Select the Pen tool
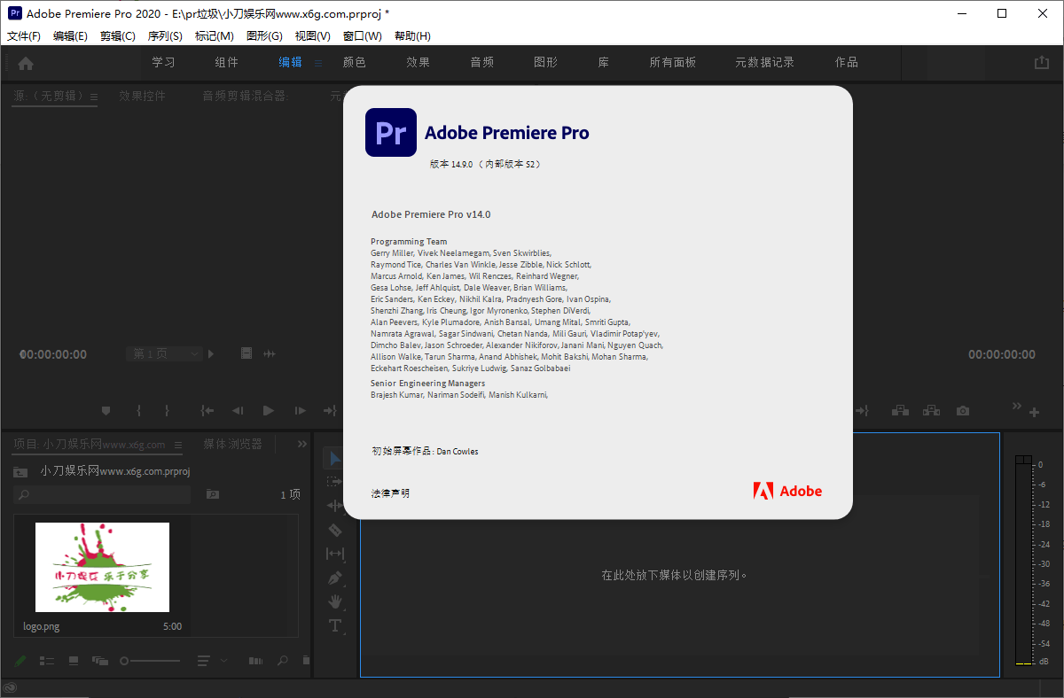Viewport: 1064px width, 698px height. [x=335, y=578]
